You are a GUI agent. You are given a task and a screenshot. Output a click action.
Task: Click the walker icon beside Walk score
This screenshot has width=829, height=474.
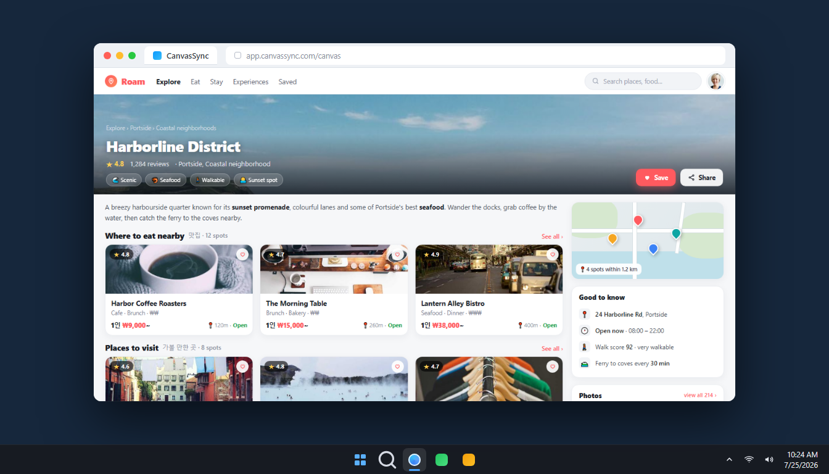click(x=585, y=347)
